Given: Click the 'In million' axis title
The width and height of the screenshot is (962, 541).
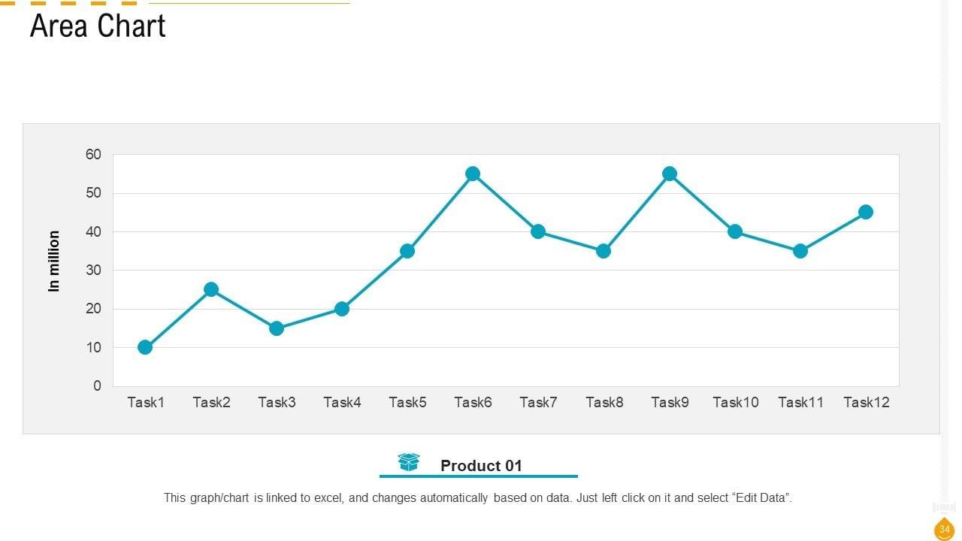Looking at the screenshot, I should click(54, 261).
